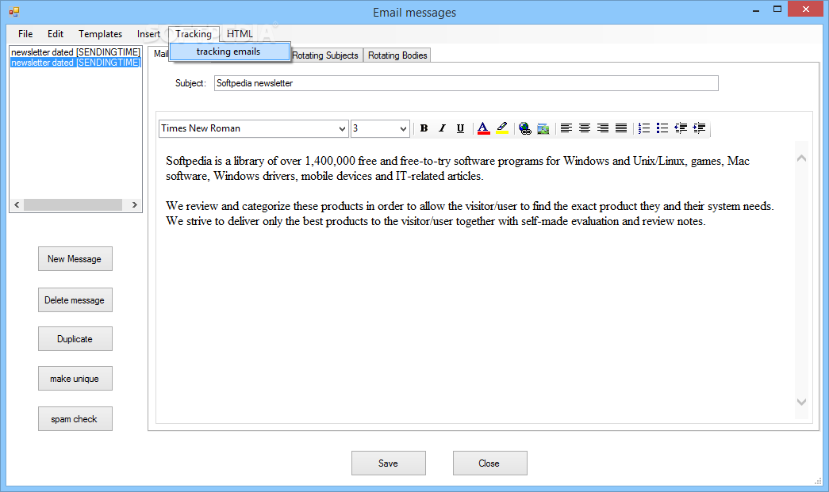
Task: Switch to the Rotating Bodies tab
Action: point(397,55)
